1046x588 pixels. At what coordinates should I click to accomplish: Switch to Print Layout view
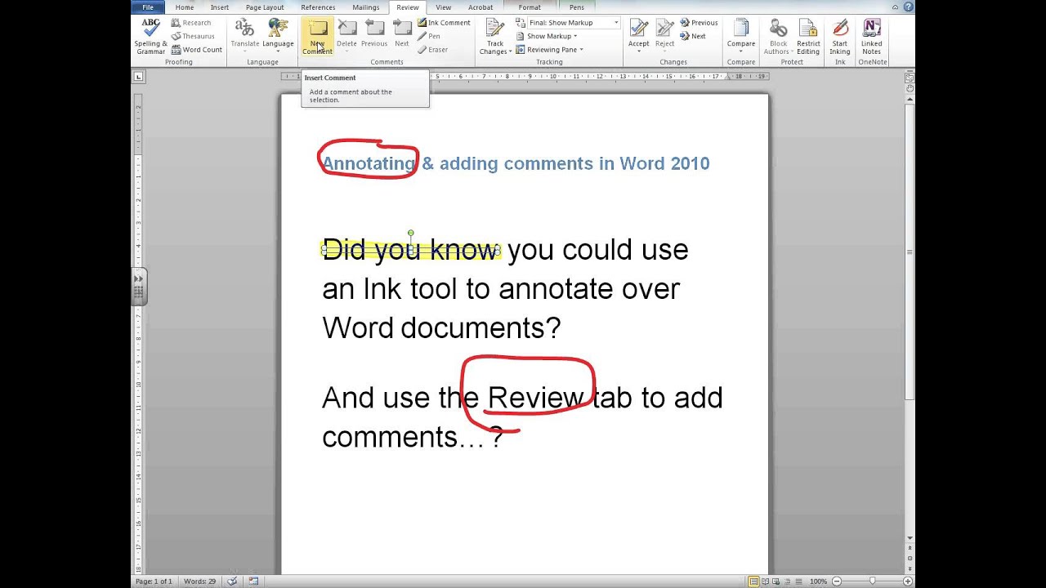[753, 581]
